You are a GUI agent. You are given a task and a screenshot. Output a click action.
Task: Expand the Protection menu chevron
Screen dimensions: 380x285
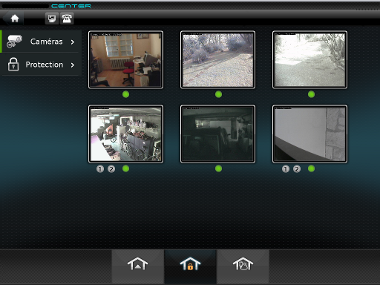coord(73,65)
